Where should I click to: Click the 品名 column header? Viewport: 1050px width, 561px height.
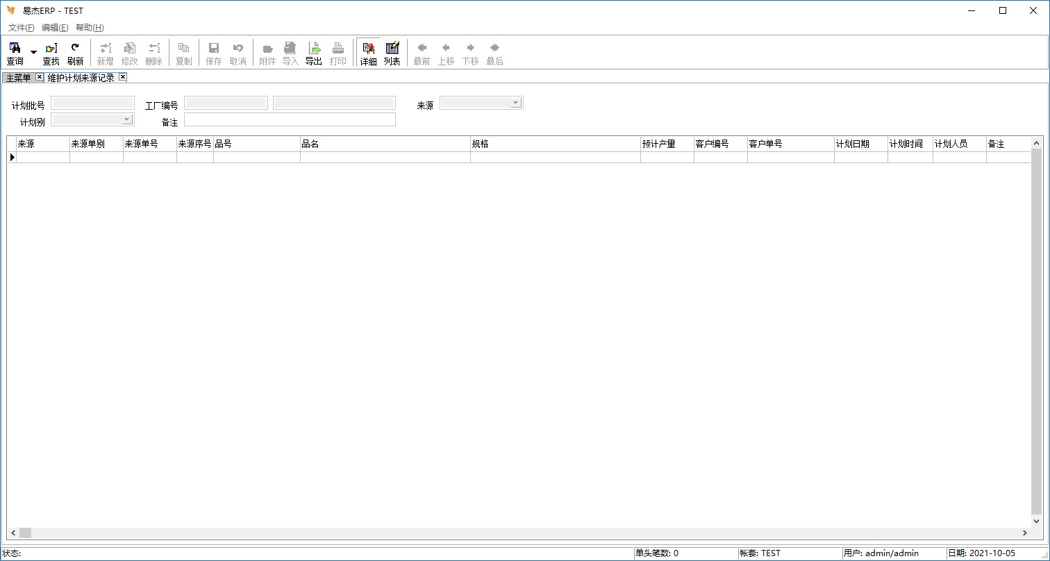point(385,144)
